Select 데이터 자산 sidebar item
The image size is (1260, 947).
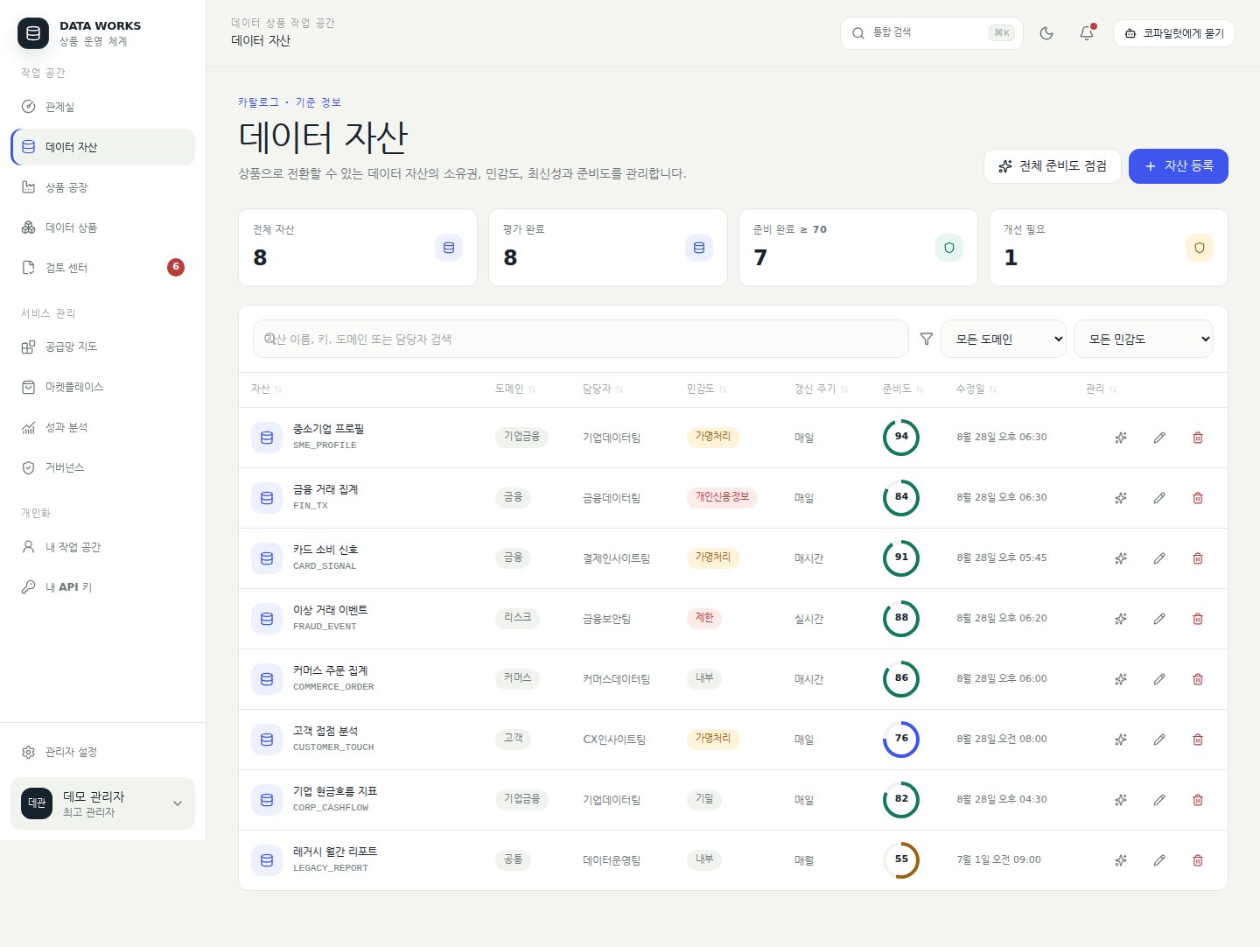click(102, 147)
